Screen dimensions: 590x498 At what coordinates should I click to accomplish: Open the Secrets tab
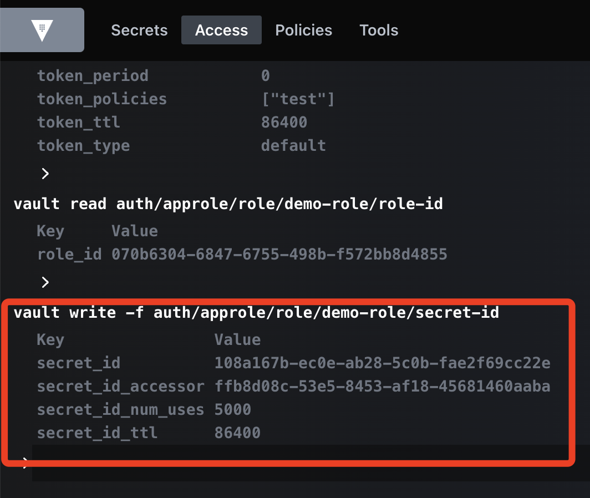click(139, 30)
